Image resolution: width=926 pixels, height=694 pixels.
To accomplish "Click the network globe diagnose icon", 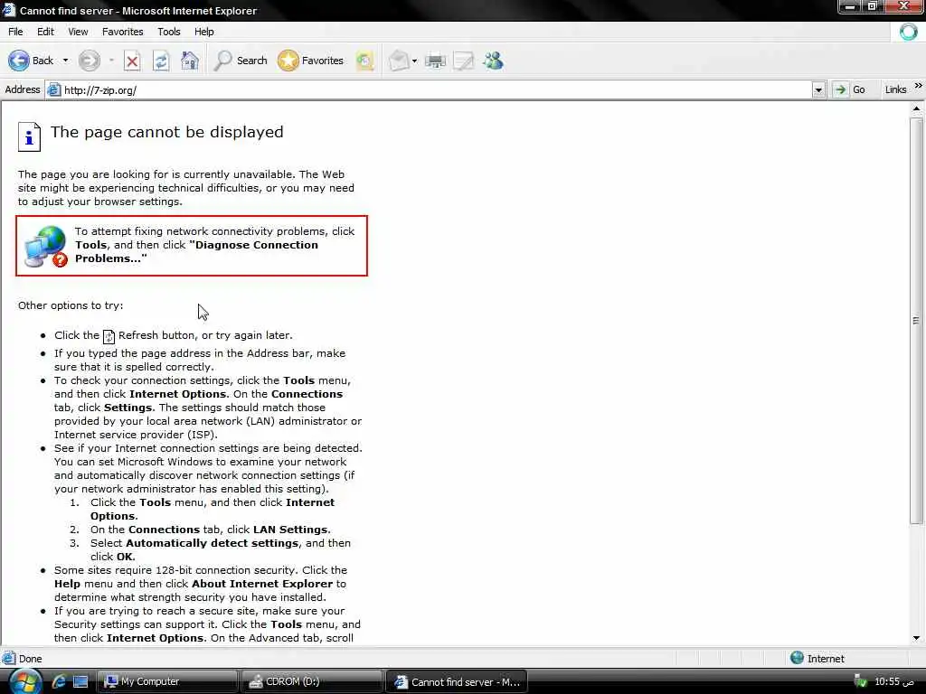I will tap(45, 246).
